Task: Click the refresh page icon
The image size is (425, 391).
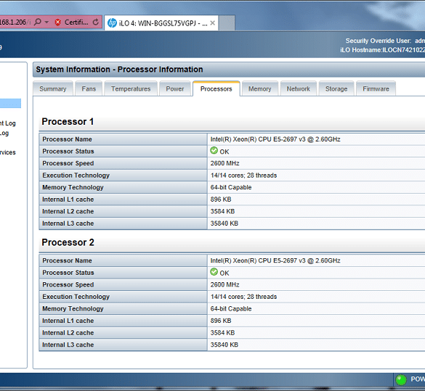Action: pyautogui.click(x=96, y=22)
